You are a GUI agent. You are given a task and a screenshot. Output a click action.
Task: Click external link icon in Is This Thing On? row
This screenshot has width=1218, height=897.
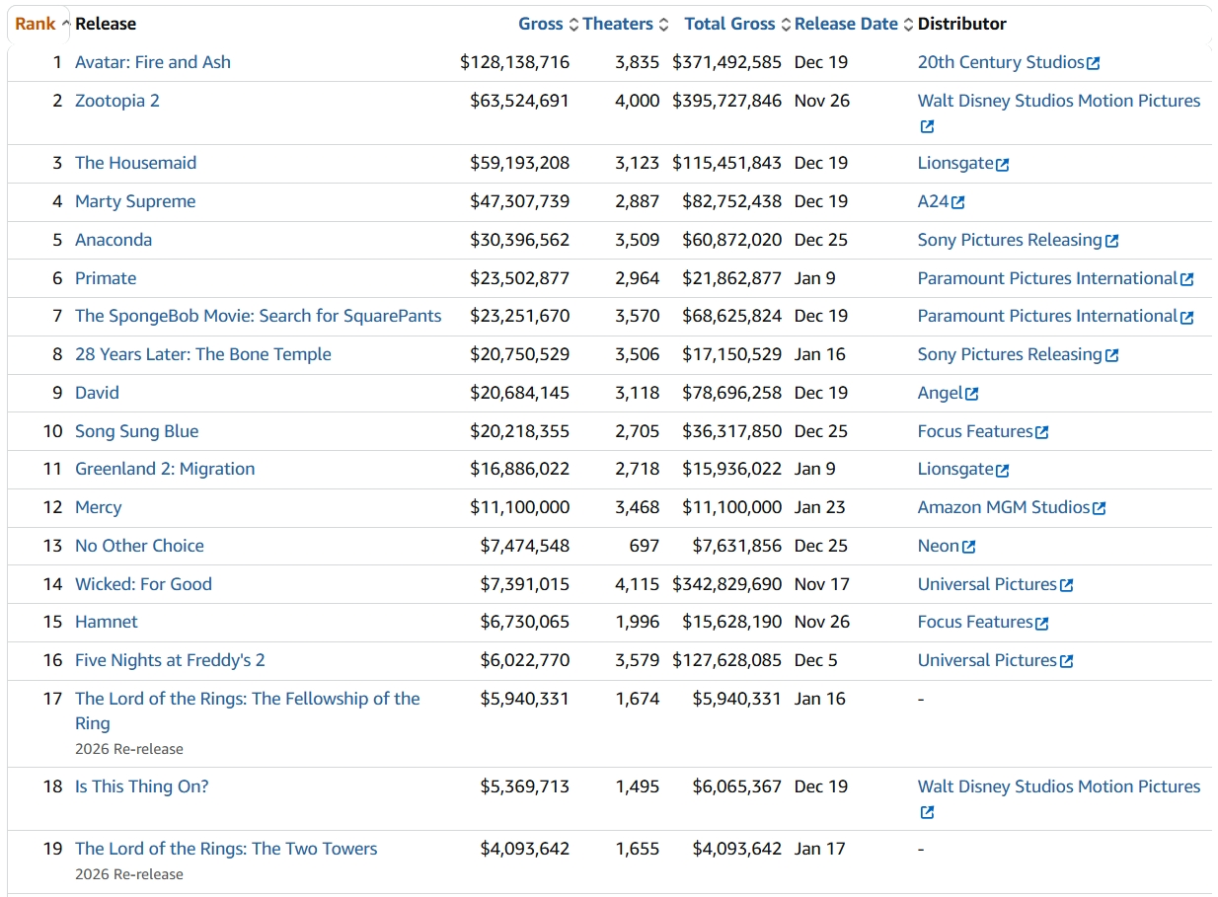pos(926,812)
